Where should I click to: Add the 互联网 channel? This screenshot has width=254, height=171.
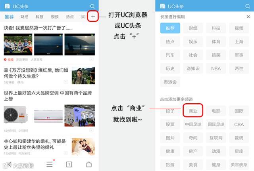(x=216, y=138)
